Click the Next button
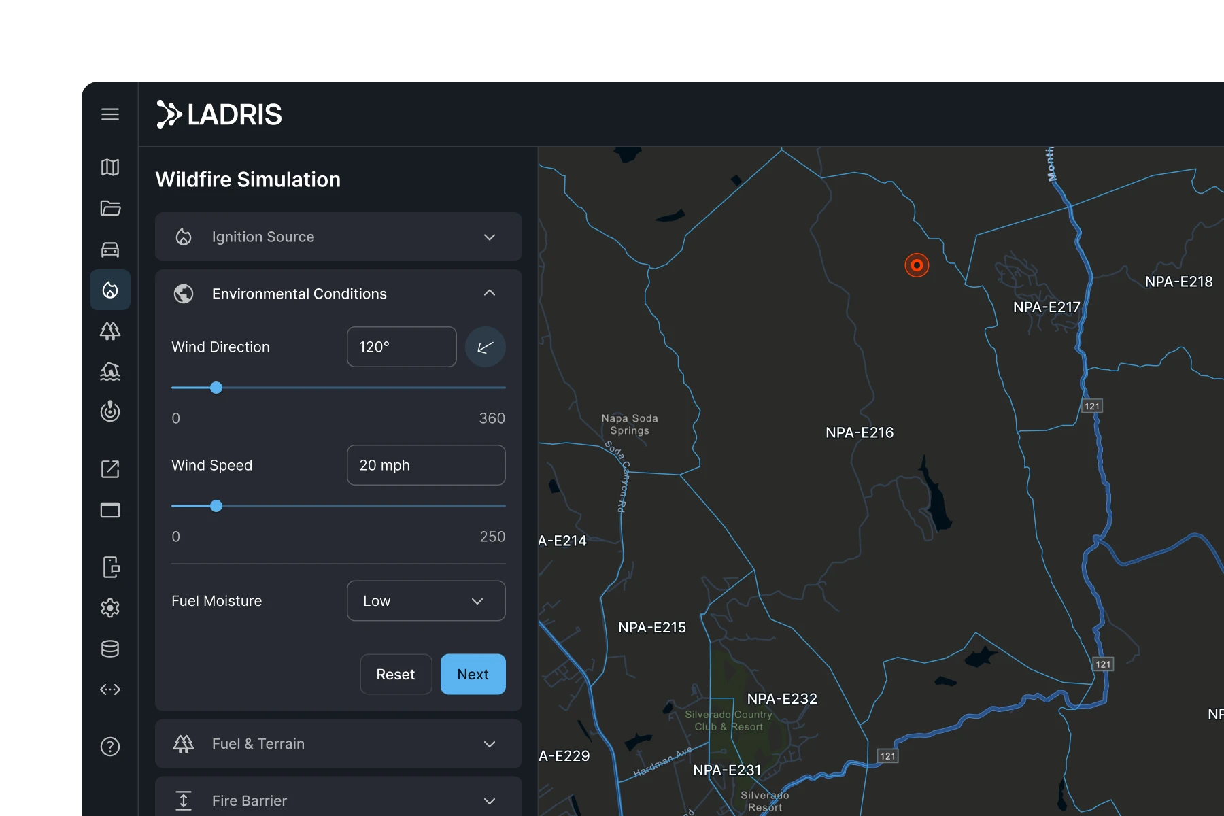 tap(473, 674)
